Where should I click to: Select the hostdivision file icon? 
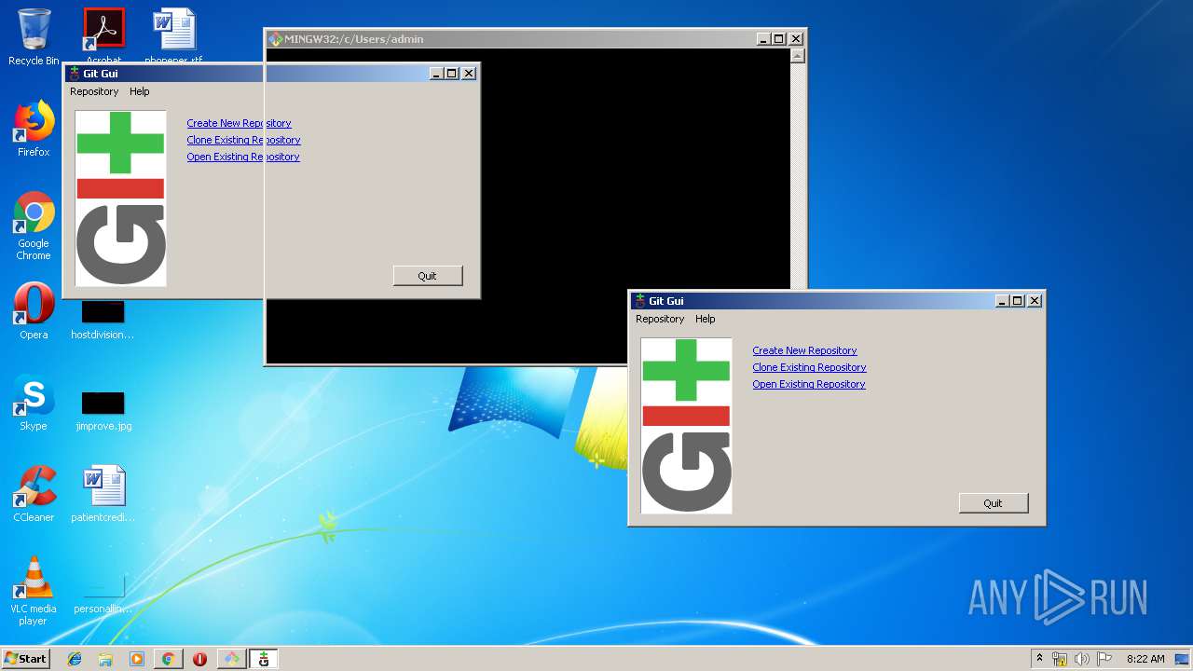[x=103, y=319]
